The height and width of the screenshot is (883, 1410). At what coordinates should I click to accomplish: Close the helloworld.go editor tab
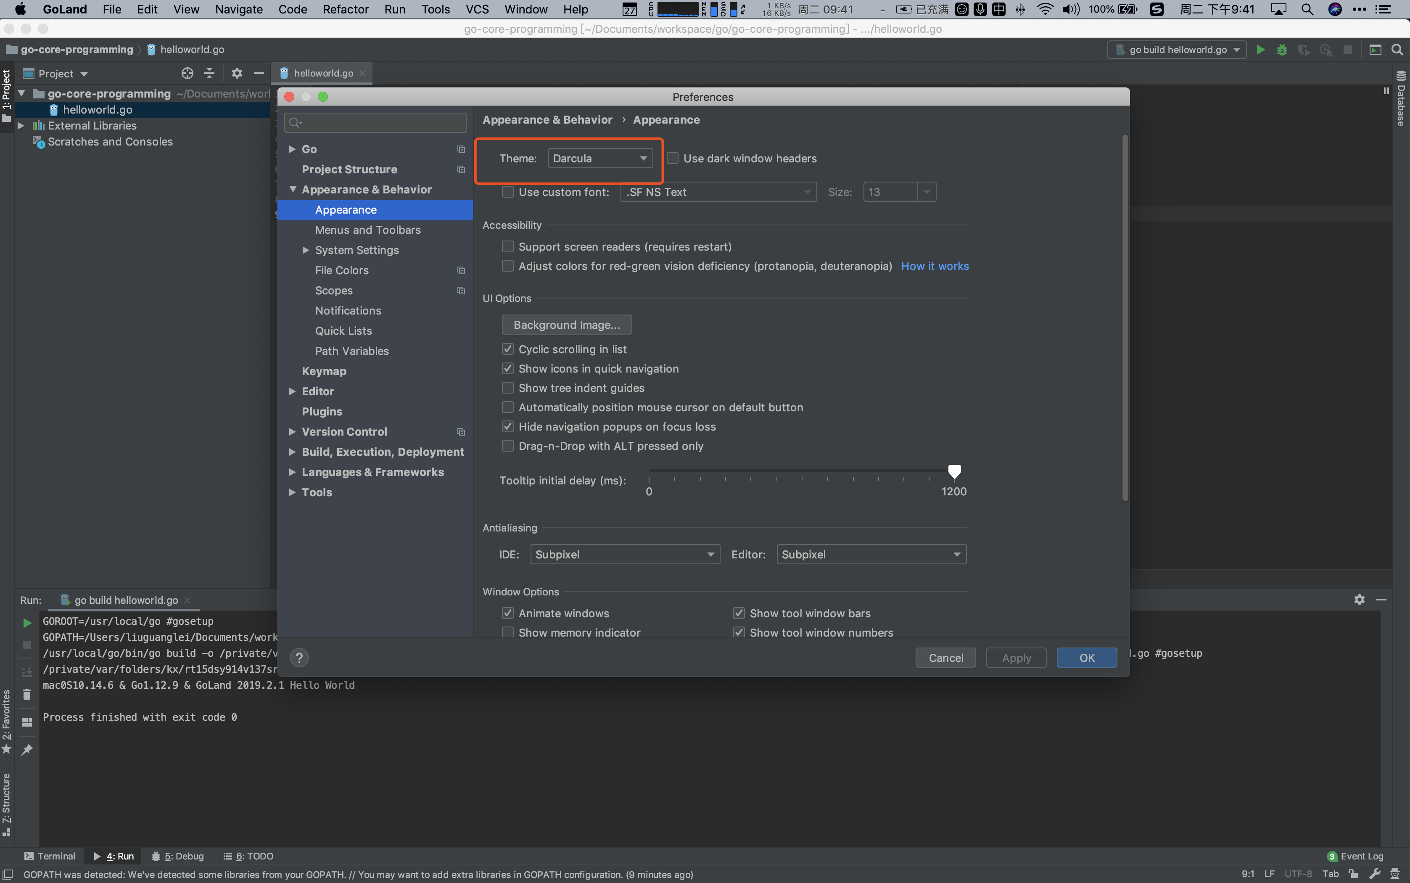(362, 73)
